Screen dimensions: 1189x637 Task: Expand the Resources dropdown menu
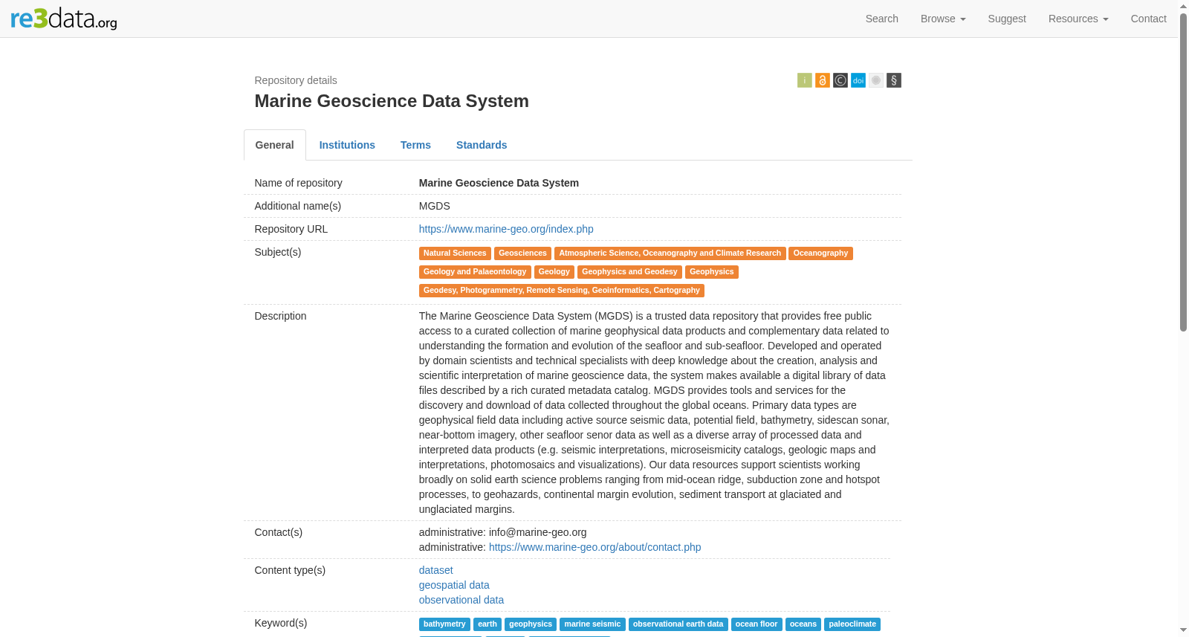[1078, 19]
